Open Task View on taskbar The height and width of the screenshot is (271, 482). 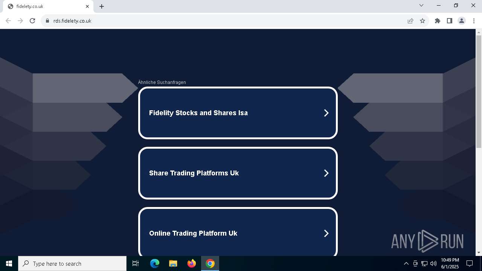[x=136, y=263]
